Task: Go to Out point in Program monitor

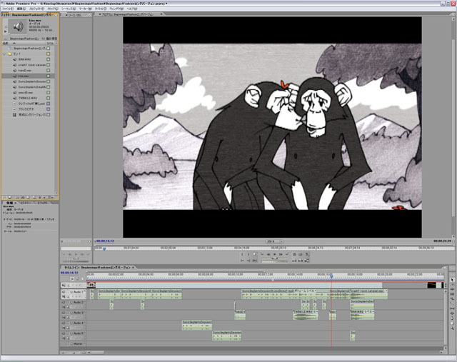Action: coord(248,261)
